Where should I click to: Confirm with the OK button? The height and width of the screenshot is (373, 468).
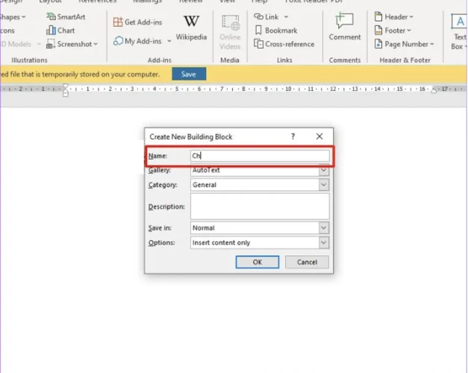[258, 262]
